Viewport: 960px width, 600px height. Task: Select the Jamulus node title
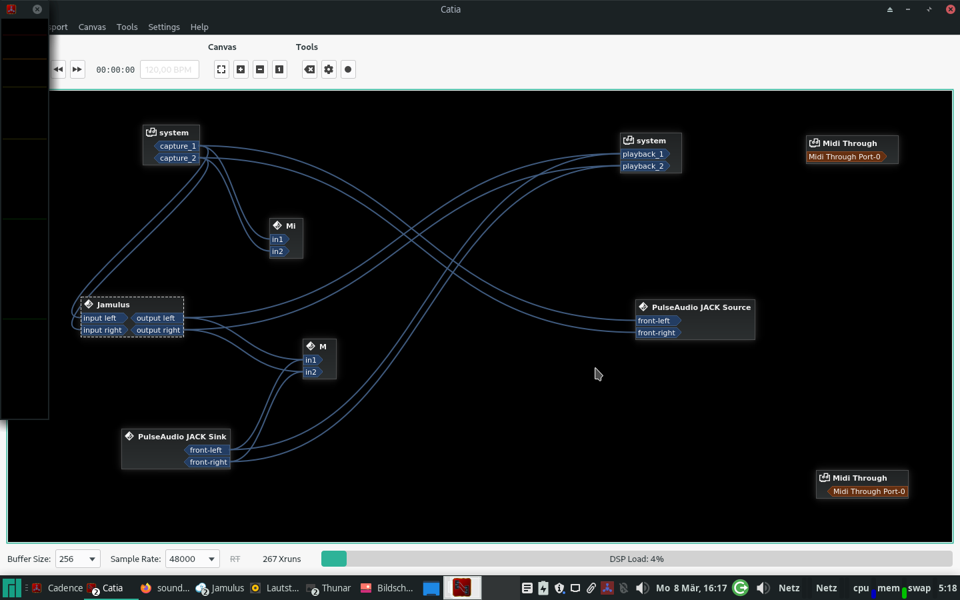coord(113,305)
